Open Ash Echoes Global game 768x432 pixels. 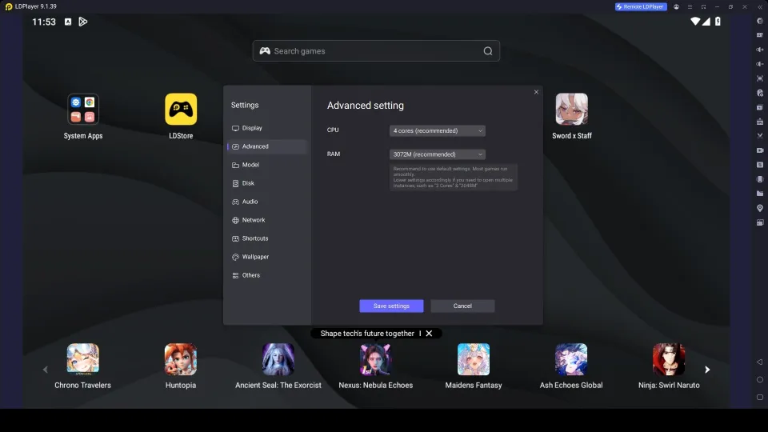(x=571, y=359)
